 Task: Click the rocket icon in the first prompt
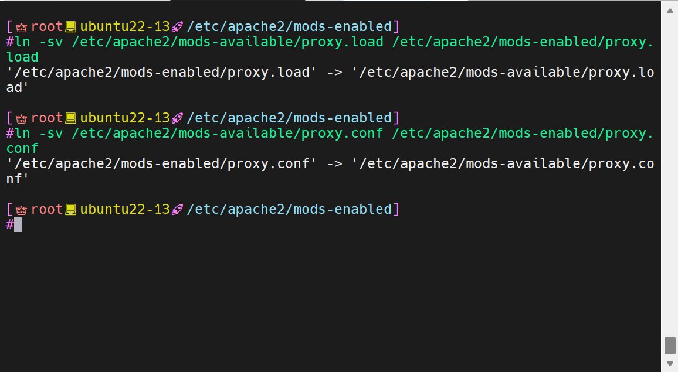(177, 27)
